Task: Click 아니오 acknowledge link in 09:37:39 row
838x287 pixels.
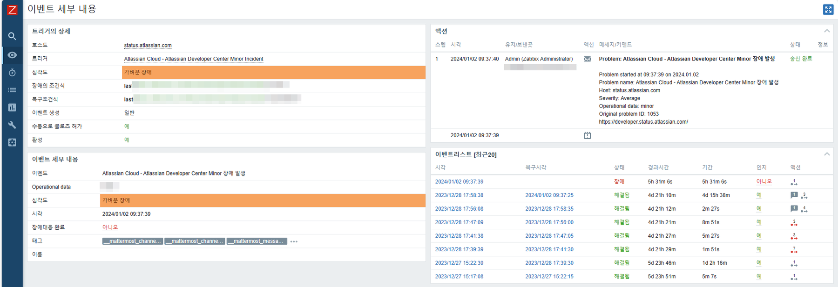Action: click(764, 182)
